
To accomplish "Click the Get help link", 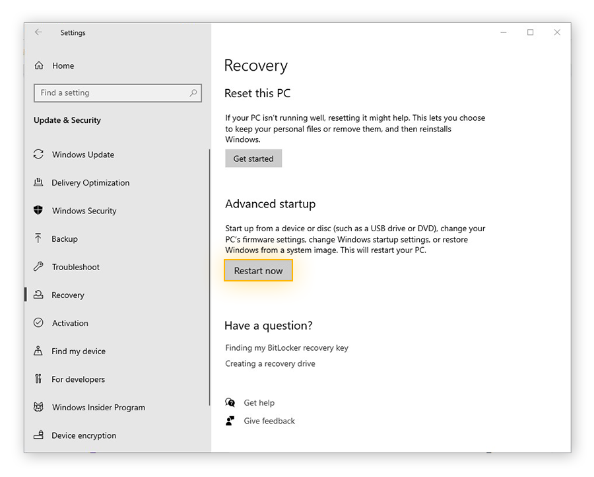I will tap(259, 402).
